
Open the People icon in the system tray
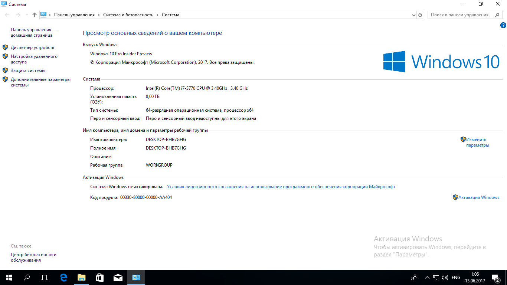414,278
